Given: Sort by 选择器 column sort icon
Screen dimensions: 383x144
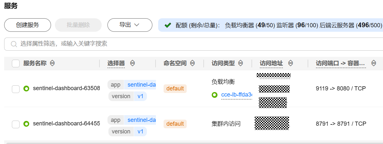Looking at the screenshot, I should [132, 64].
